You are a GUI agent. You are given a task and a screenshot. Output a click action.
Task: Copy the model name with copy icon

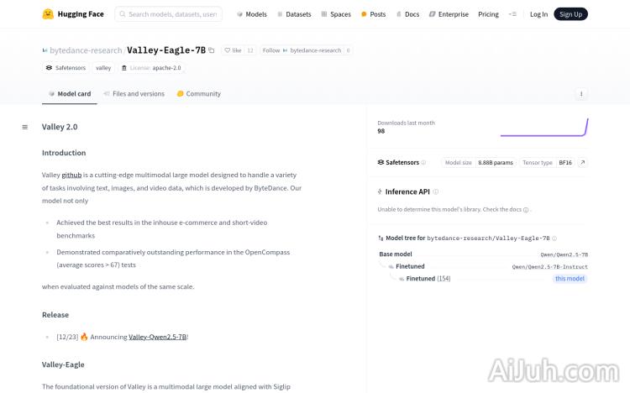tap(212, 50)
